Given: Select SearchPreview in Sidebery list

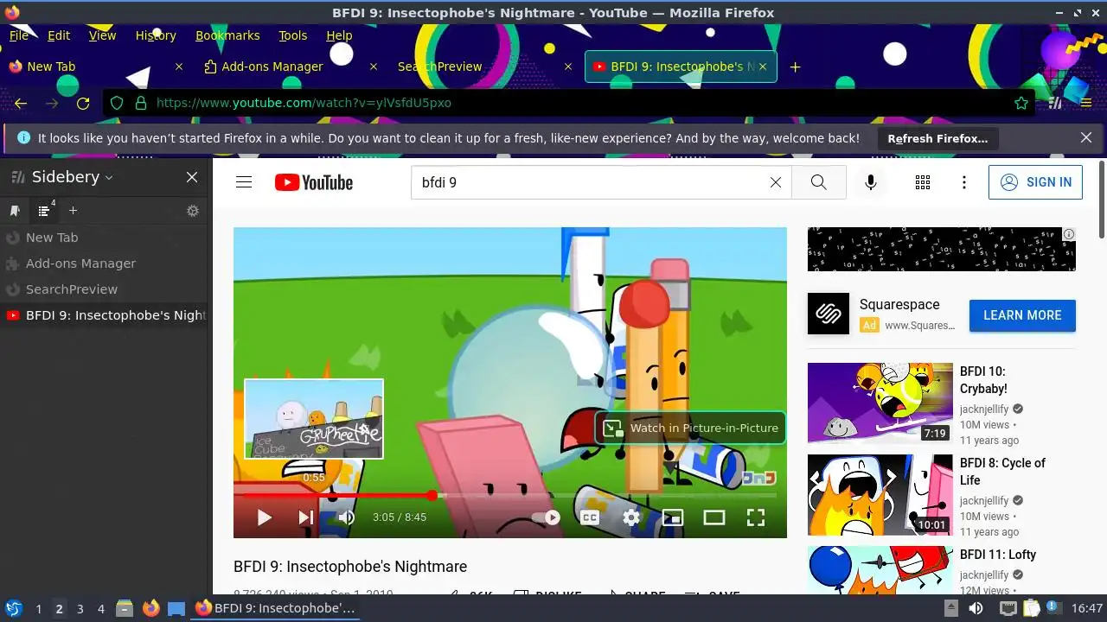Looking at the screenshot, I should tap(105, 289).
